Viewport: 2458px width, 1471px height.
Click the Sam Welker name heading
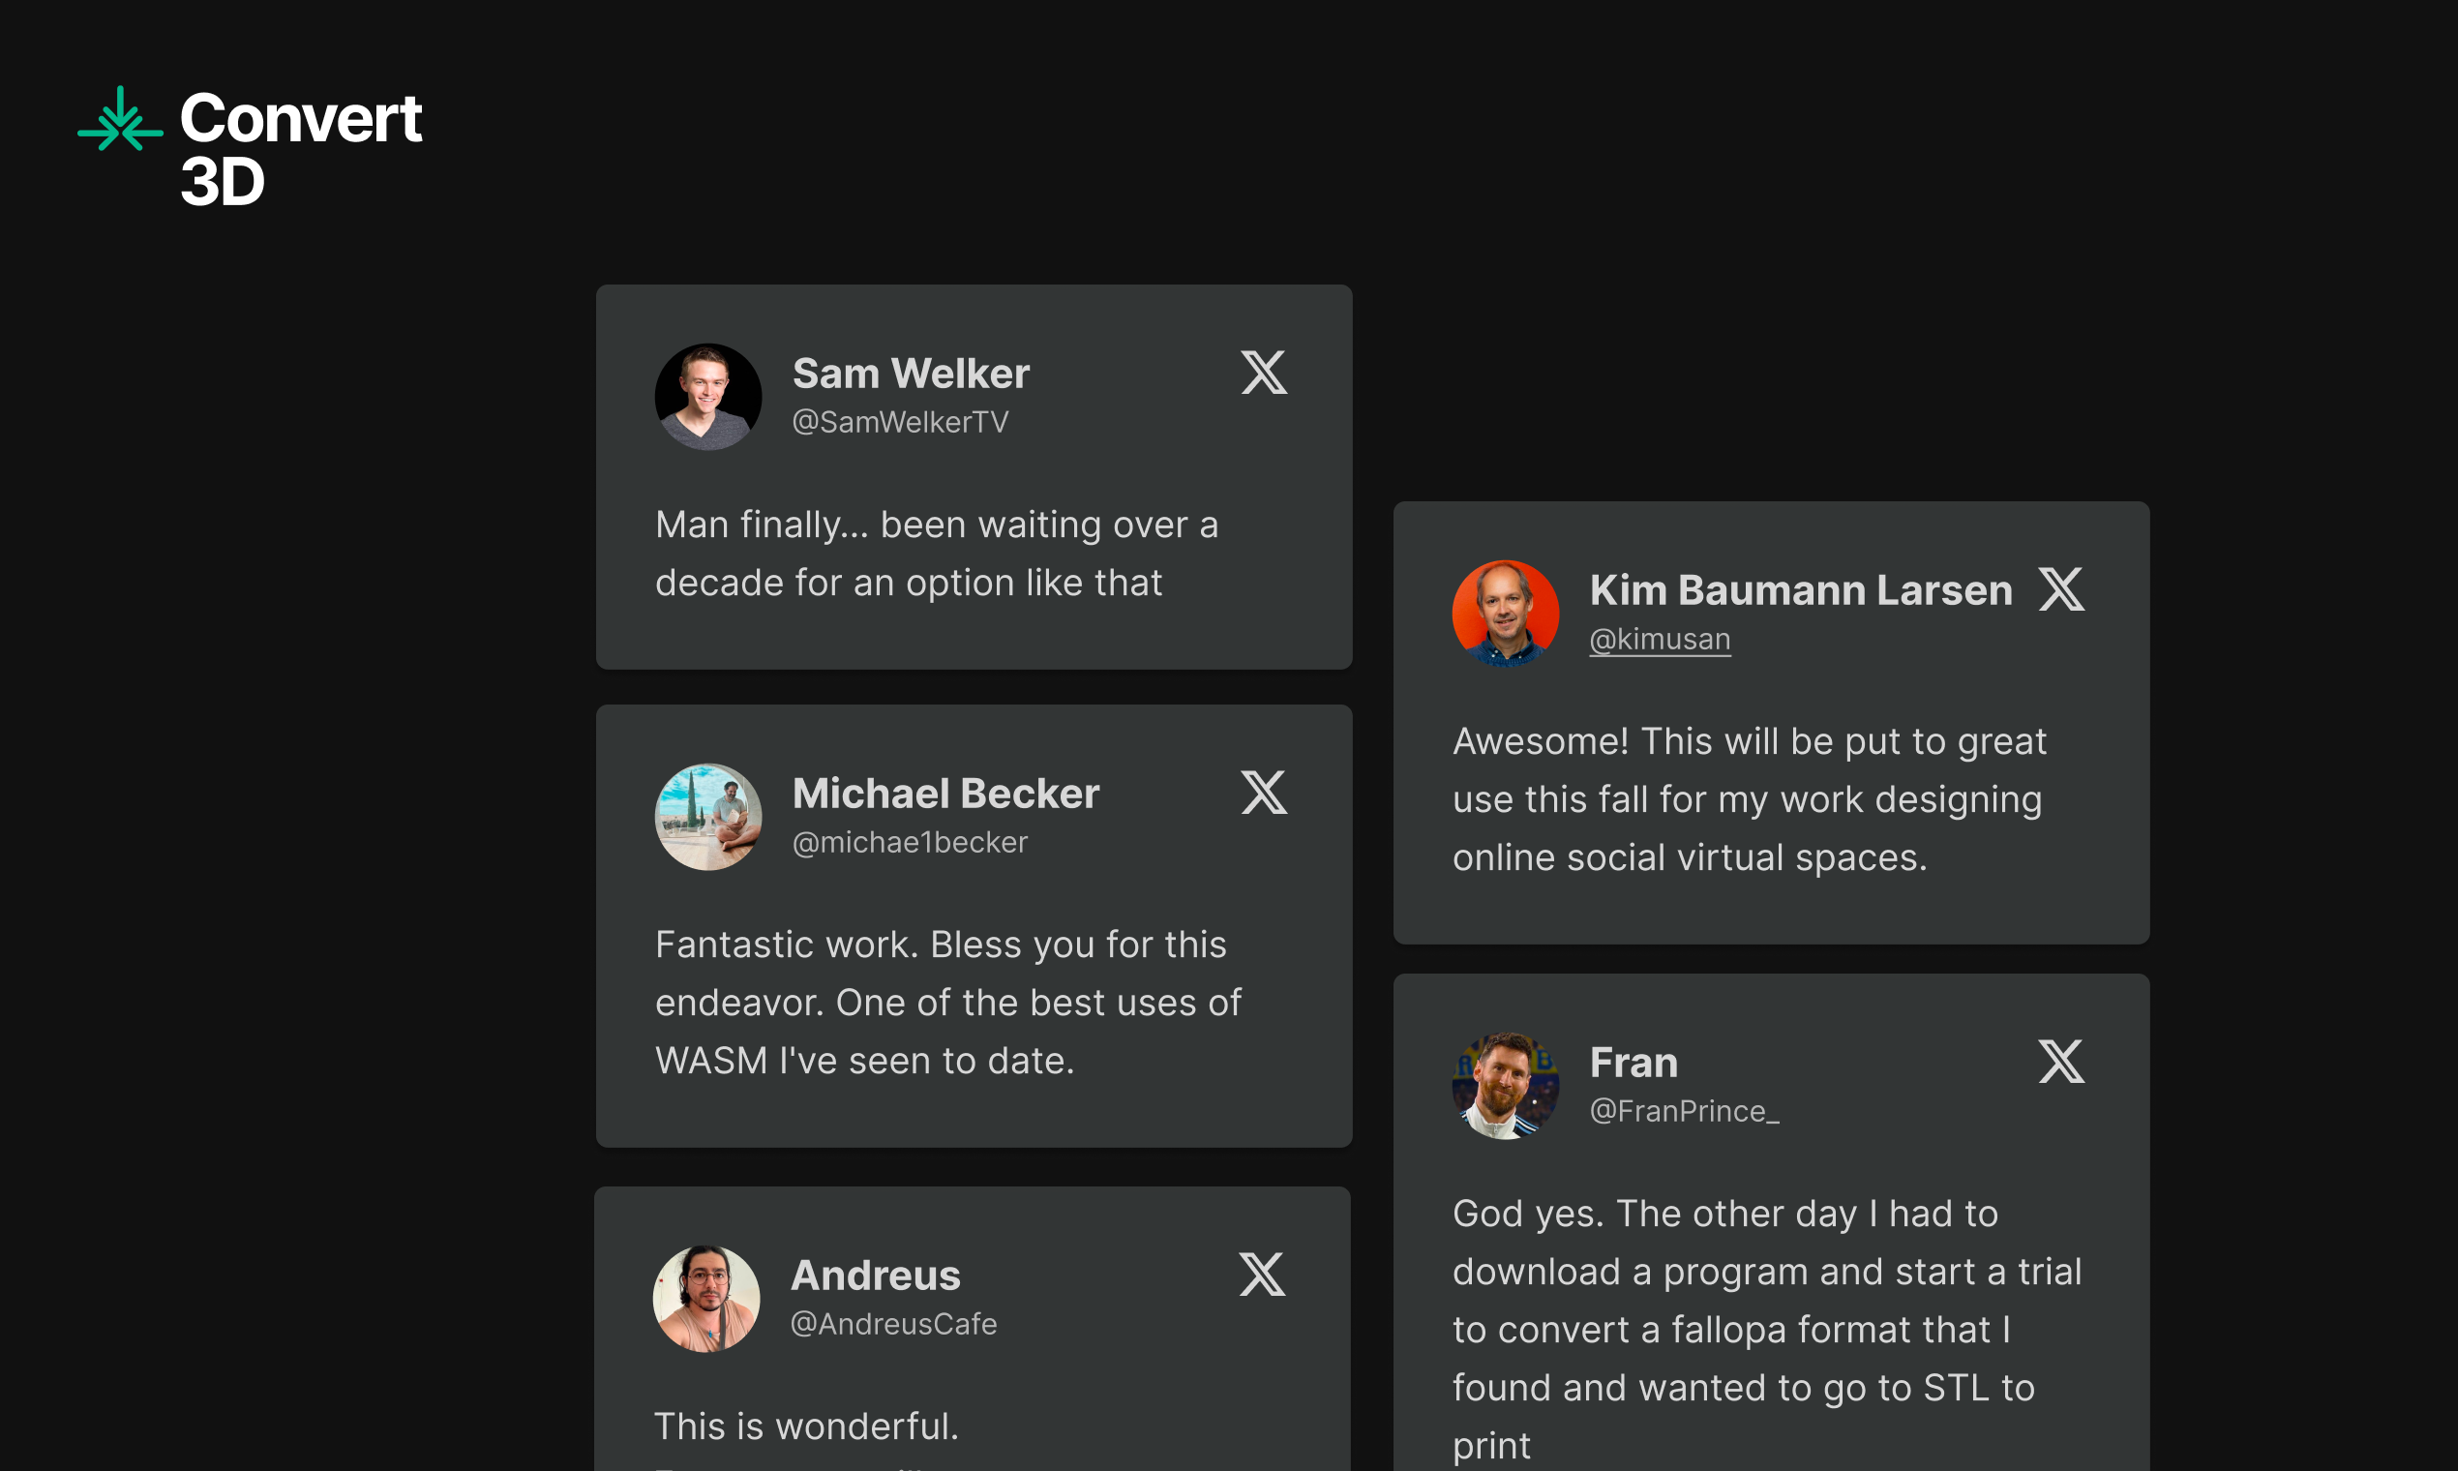pos(911,374)
